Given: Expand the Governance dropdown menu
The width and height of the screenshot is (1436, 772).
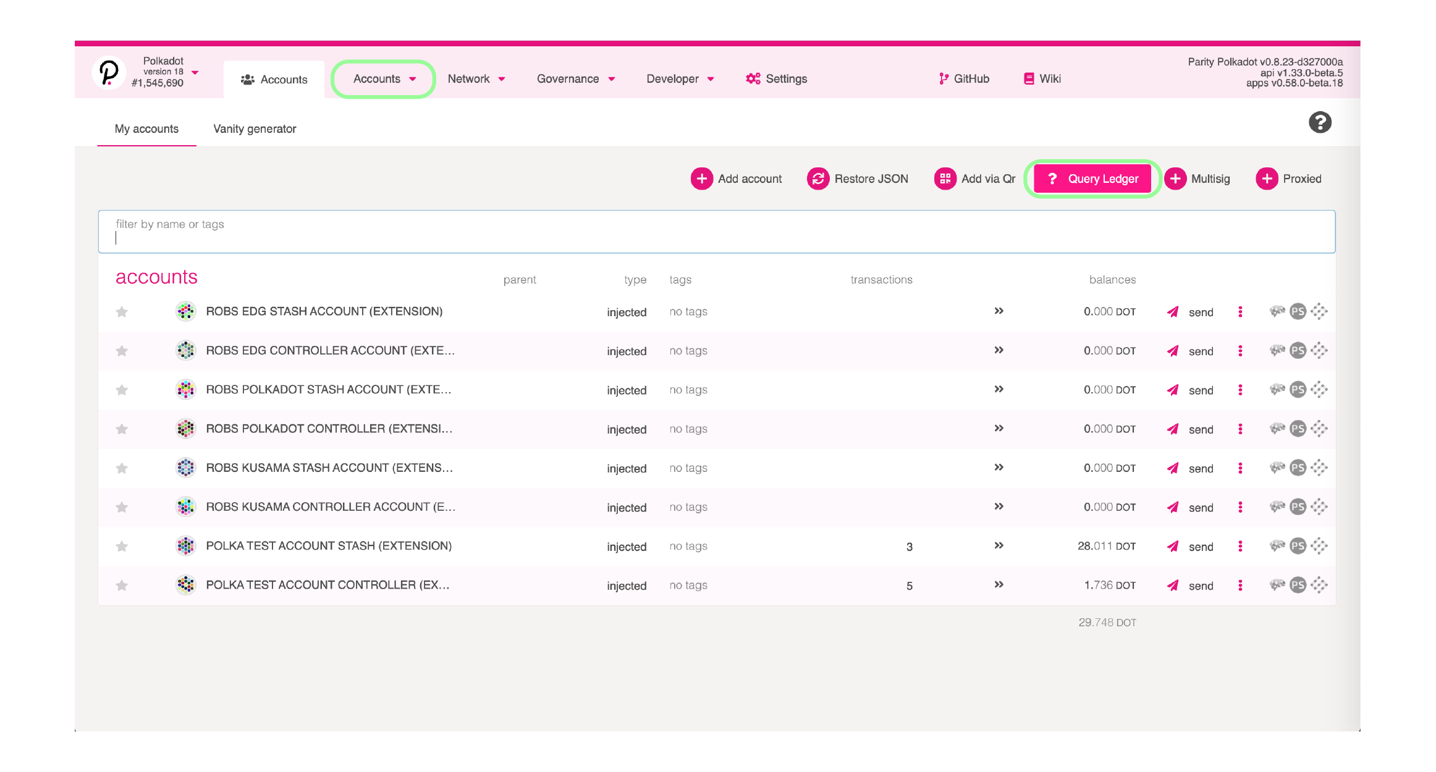Looking at the screenshot, I should point(575,79).
